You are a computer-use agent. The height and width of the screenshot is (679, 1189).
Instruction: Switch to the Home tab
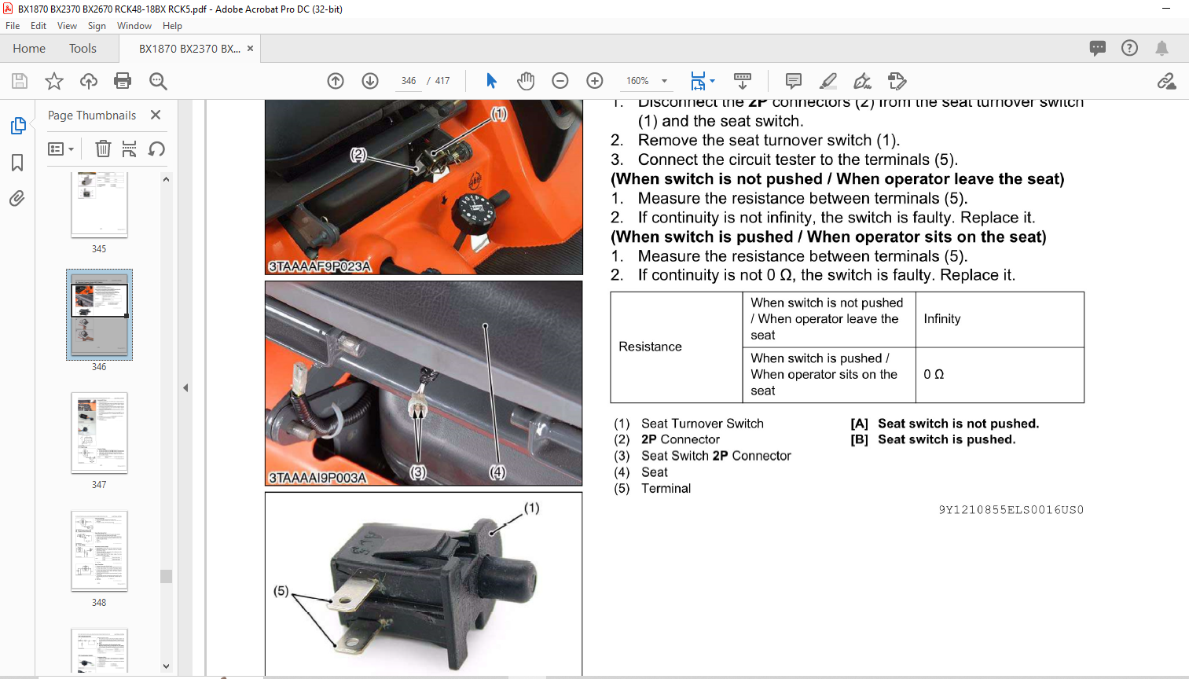point(29,49)
